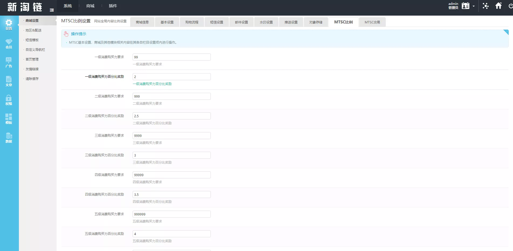Image resolution: width=513 pixels, height=251 pixels.
Task: Expand the admin account dropdown arrow
Action: [x=474, y=6]
